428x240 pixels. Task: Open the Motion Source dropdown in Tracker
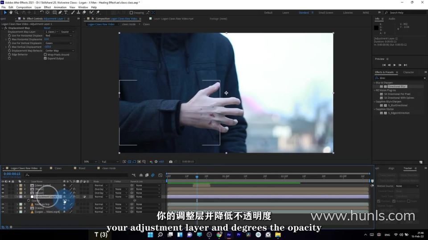click(x=407, y=186)
